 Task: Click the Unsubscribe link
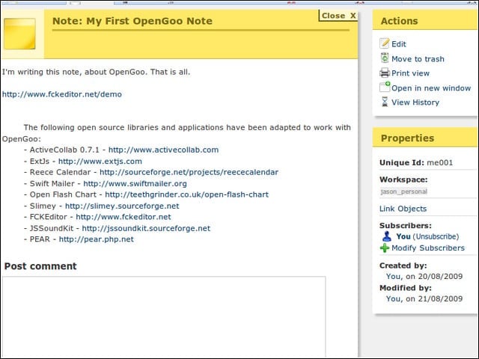(x=436, y=236)
